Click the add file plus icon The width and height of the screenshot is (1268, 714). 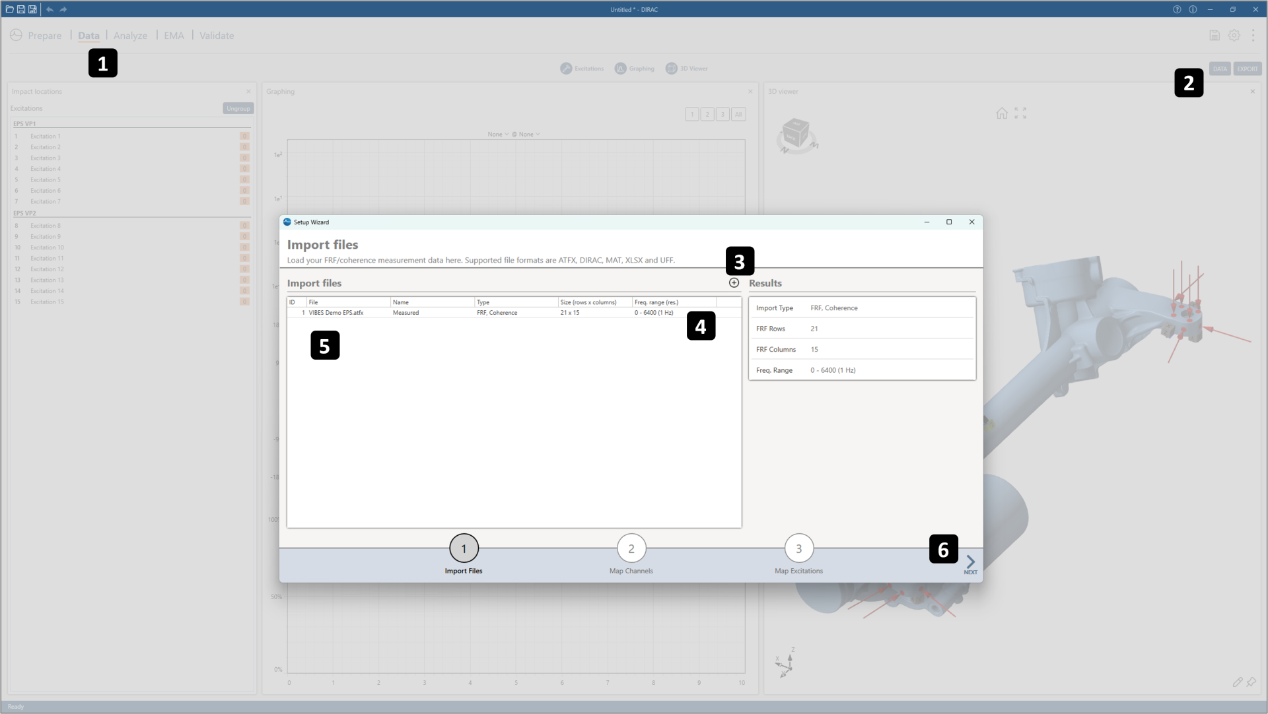tap(734, 282)
